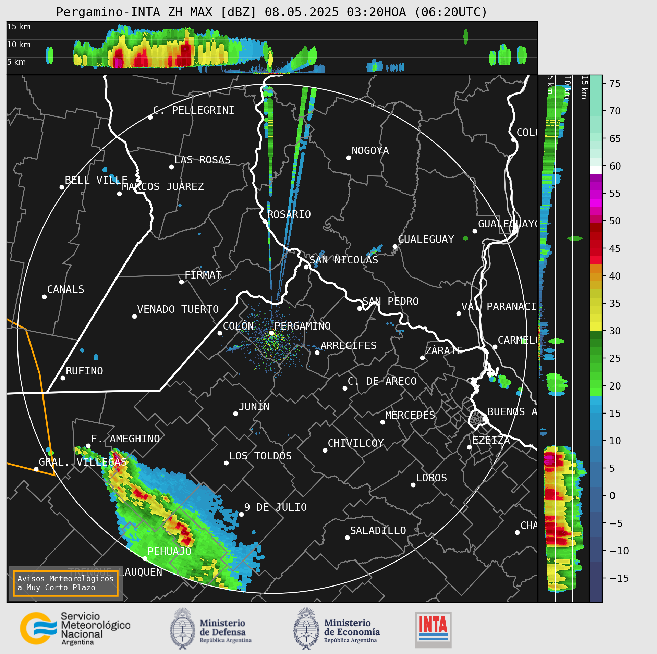657x654 pixels.
Task: Click the 9 DE JULIO label
Action: pyautogui.click(x=276, y=507)
